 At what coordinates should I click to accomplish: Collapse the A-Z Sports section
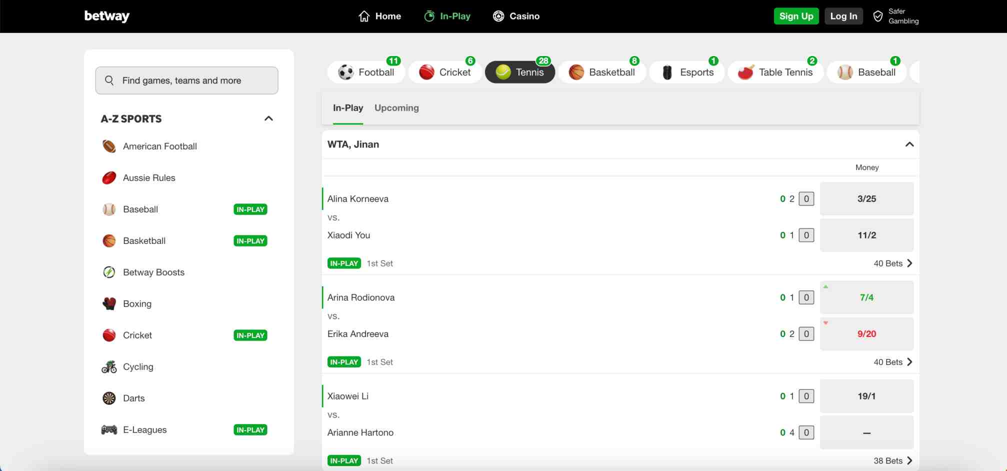point(268,118)
